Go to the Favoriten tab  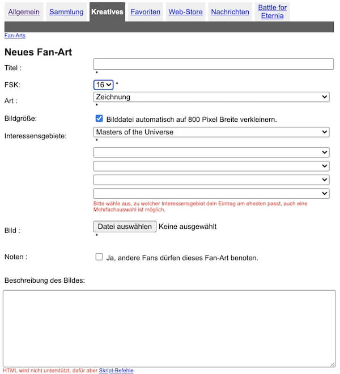click(x=145, y=12)
